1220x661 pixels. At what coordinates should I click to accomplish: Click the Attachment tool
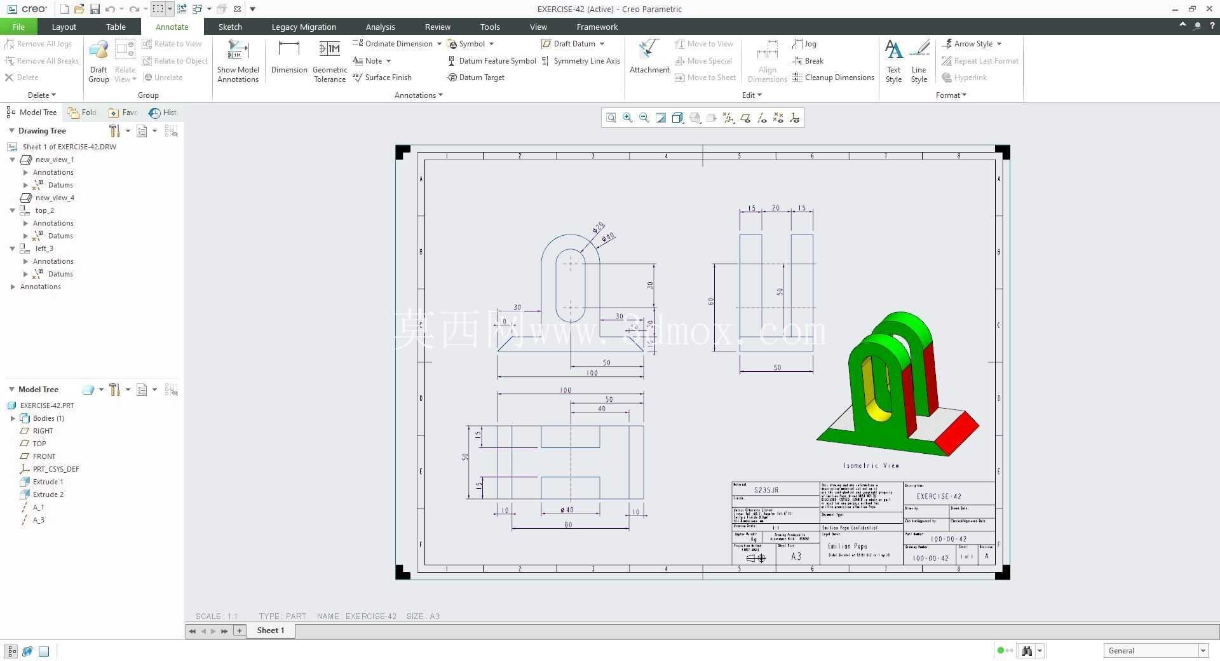click(649, 57)
